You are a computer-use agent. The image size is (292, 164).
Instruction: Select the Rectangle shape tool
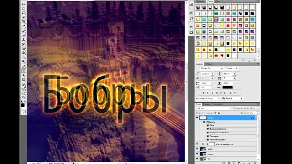pyautogui.click(x=24, y=80)
